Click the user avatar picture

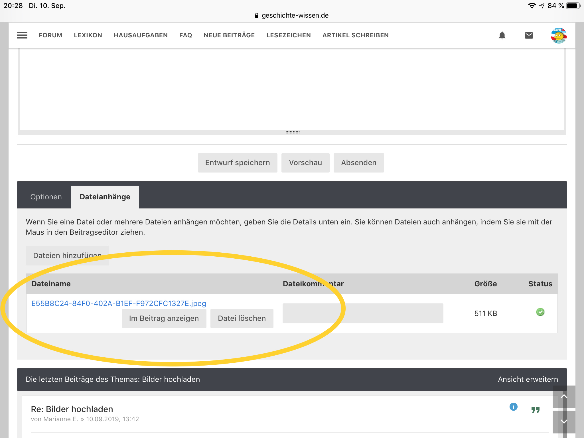click(558, 36)
